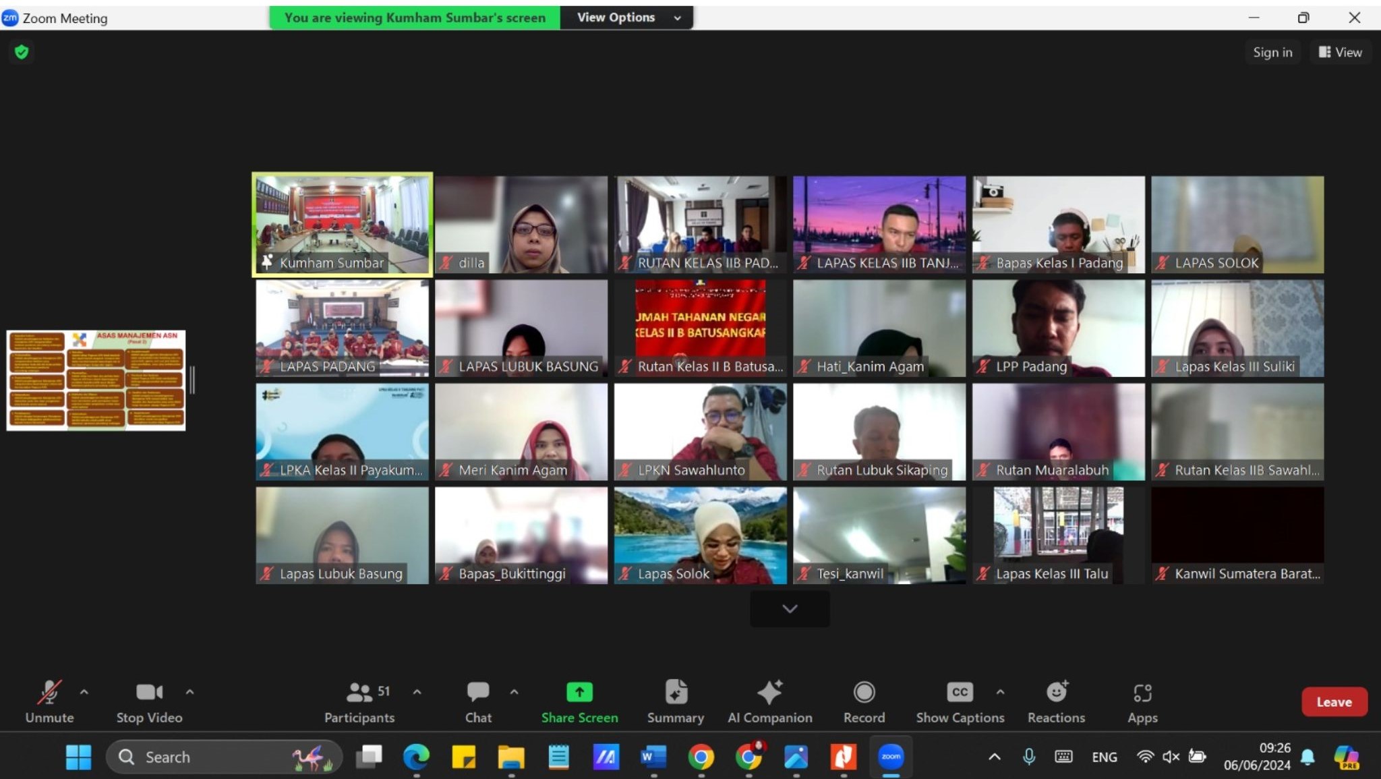Click the Sign in button
Image resolution: width=1381 pixels, height=779 pixels.
(1272, 52)
